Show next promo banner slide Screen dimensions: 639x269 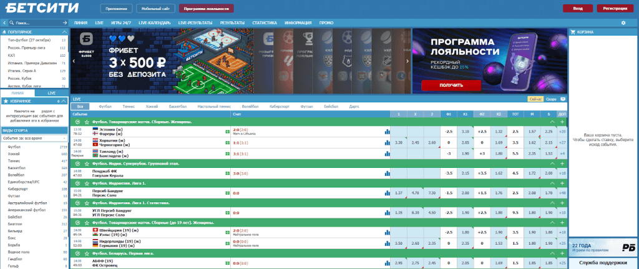click(x=408, y=61)
